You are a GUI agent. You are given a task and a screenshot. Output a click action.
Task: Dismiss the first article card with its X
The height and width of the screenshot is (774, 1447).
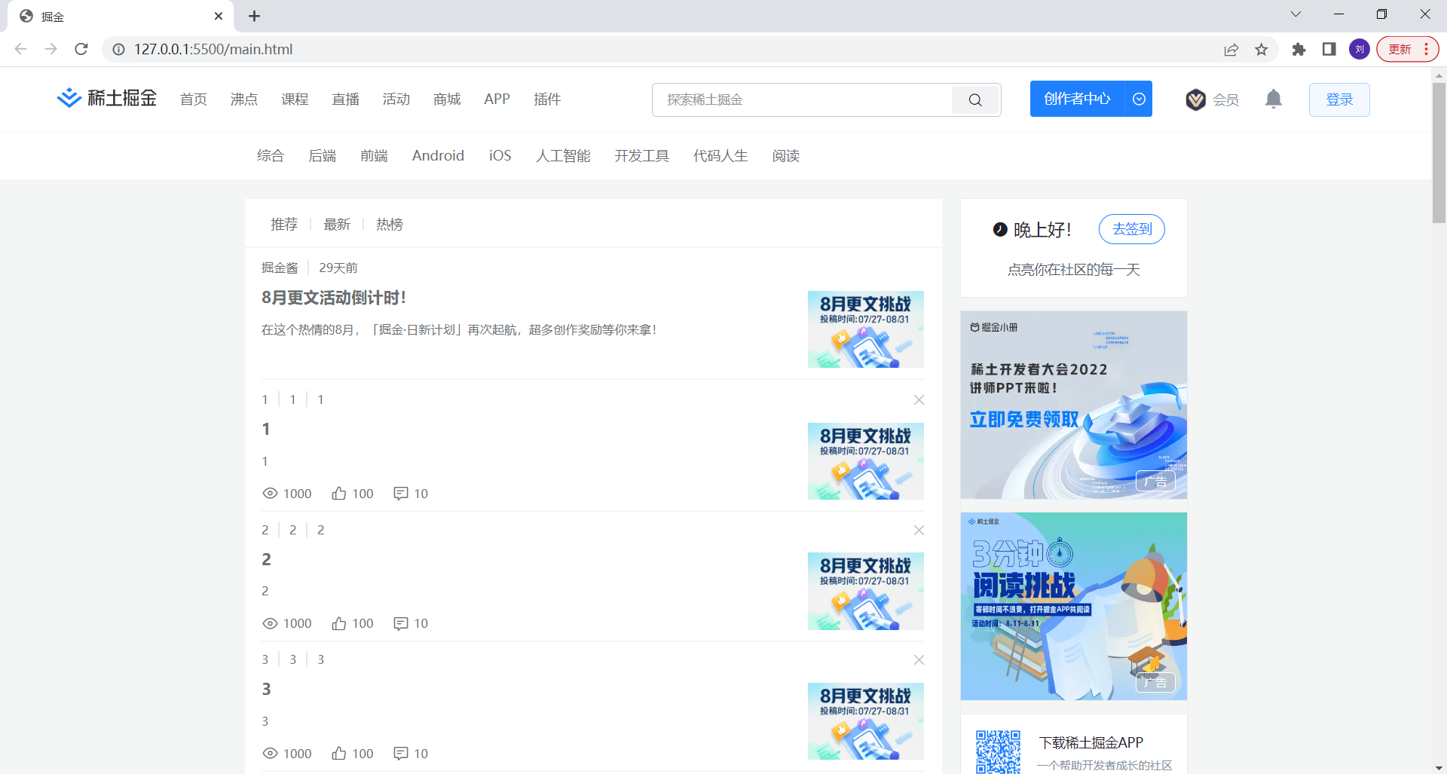pos(919,400)
